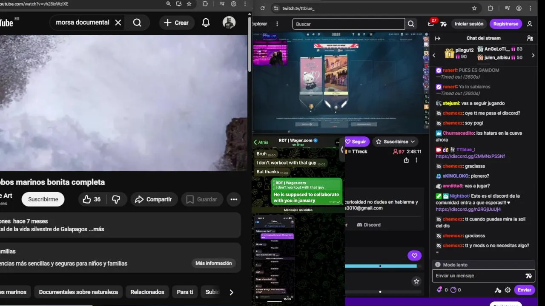Screen dimensions: 545x306
Task: Open the chat identity icon beside the gear
Action: click(x=498, y=290)
